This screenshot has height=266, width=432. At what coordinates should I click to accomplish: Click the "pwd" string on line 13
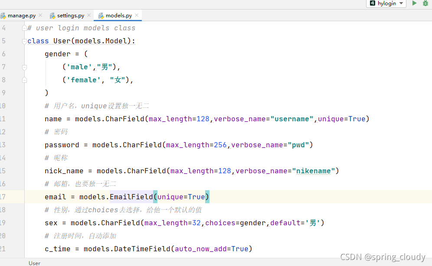[298, 145]
